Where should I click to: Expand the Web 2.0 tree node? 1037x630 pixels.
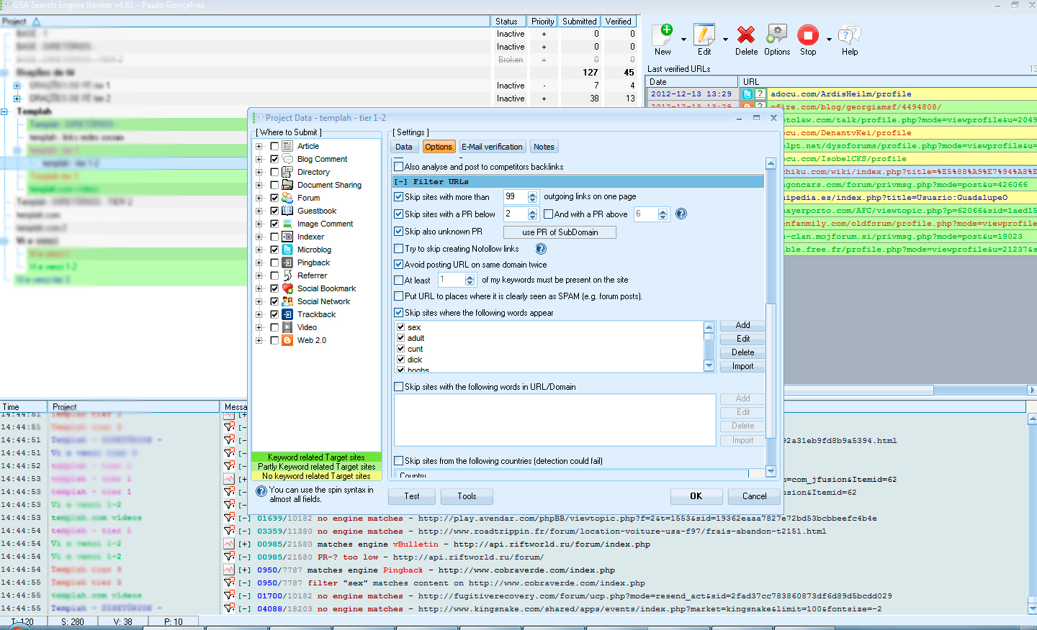[259, 340]
